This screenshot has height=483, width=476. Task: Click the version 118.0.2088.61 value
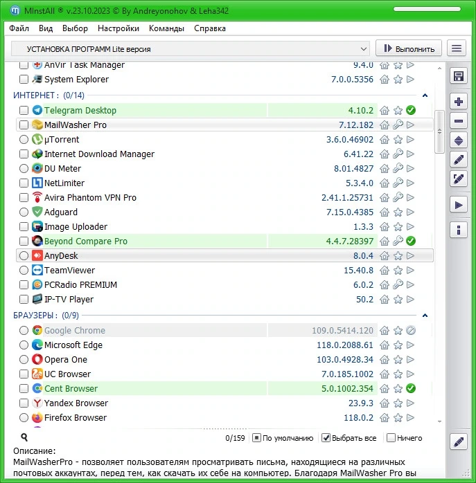click(345, 345)
